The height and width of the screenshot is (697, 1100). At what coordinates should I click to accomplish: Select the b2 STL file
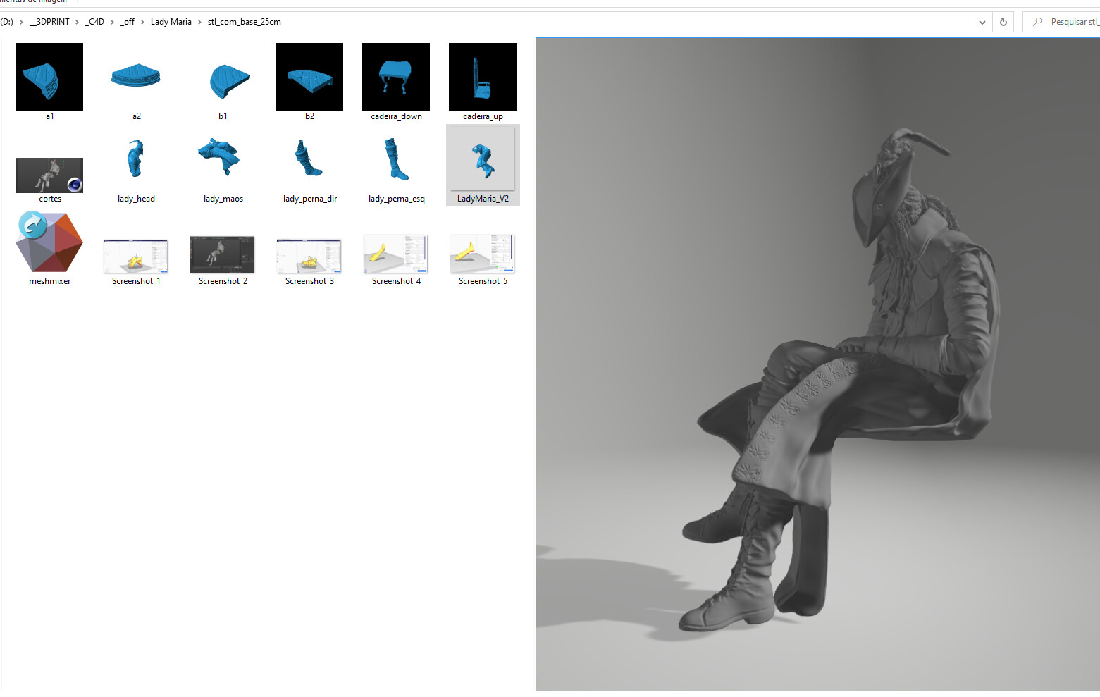coord(309,77)
